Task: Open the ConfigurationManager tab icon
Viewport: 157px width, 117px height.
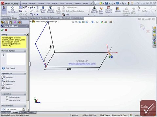Action: (11, 22)
